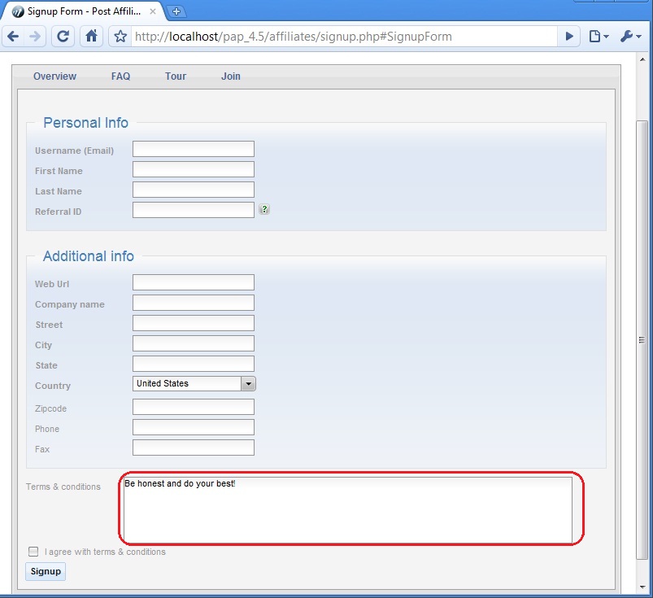The image size is (653, 598).
Task: Click the scrollbar up arrow
Action: coord(642,59)
